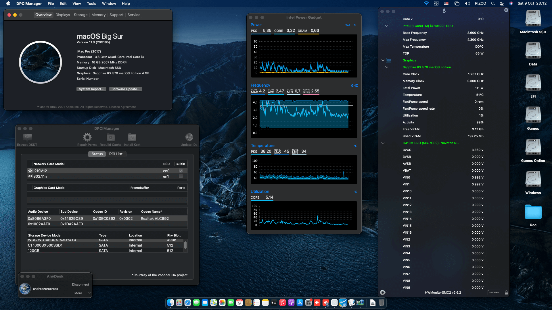Click the Install Kext toolbar icon

132,137
